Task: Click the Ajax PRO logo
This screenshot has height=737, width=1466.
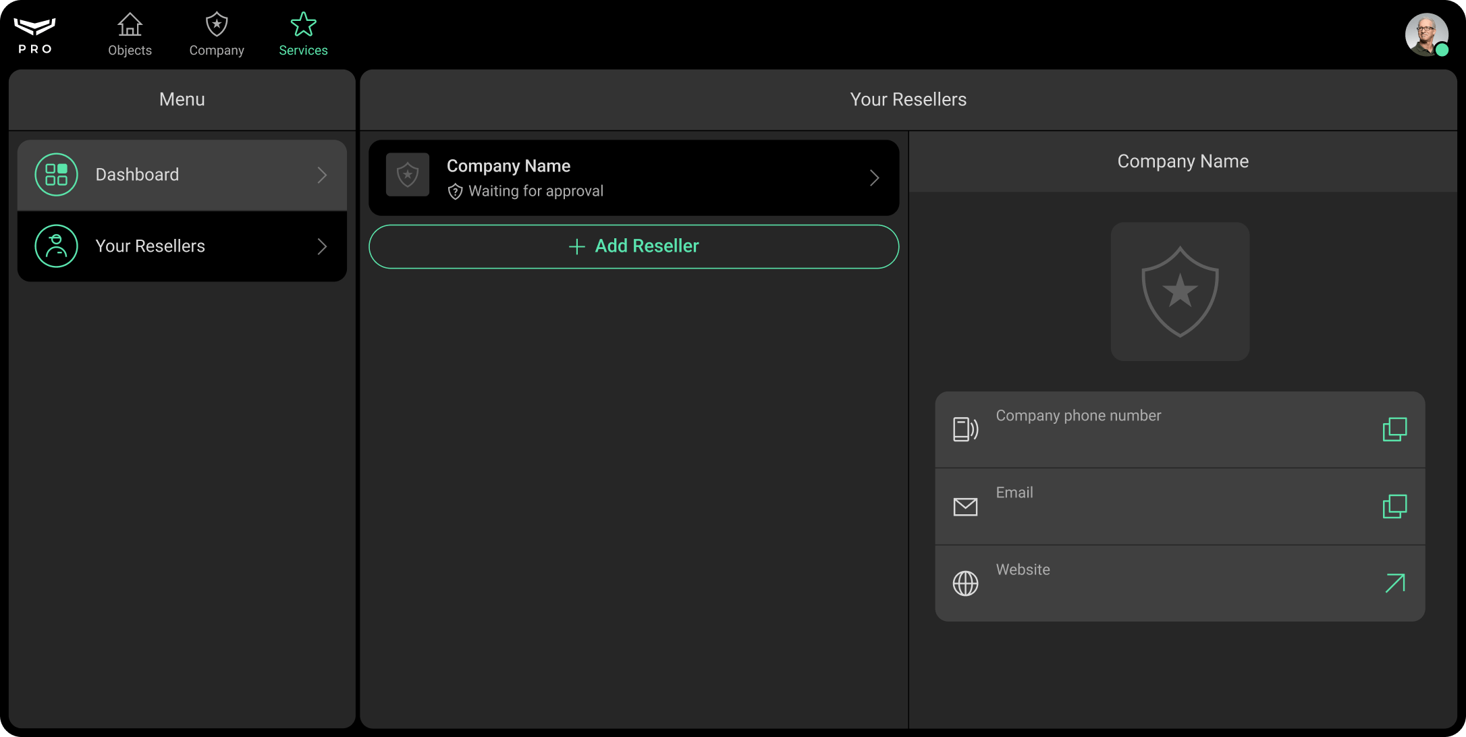Action: coord(34,35)
